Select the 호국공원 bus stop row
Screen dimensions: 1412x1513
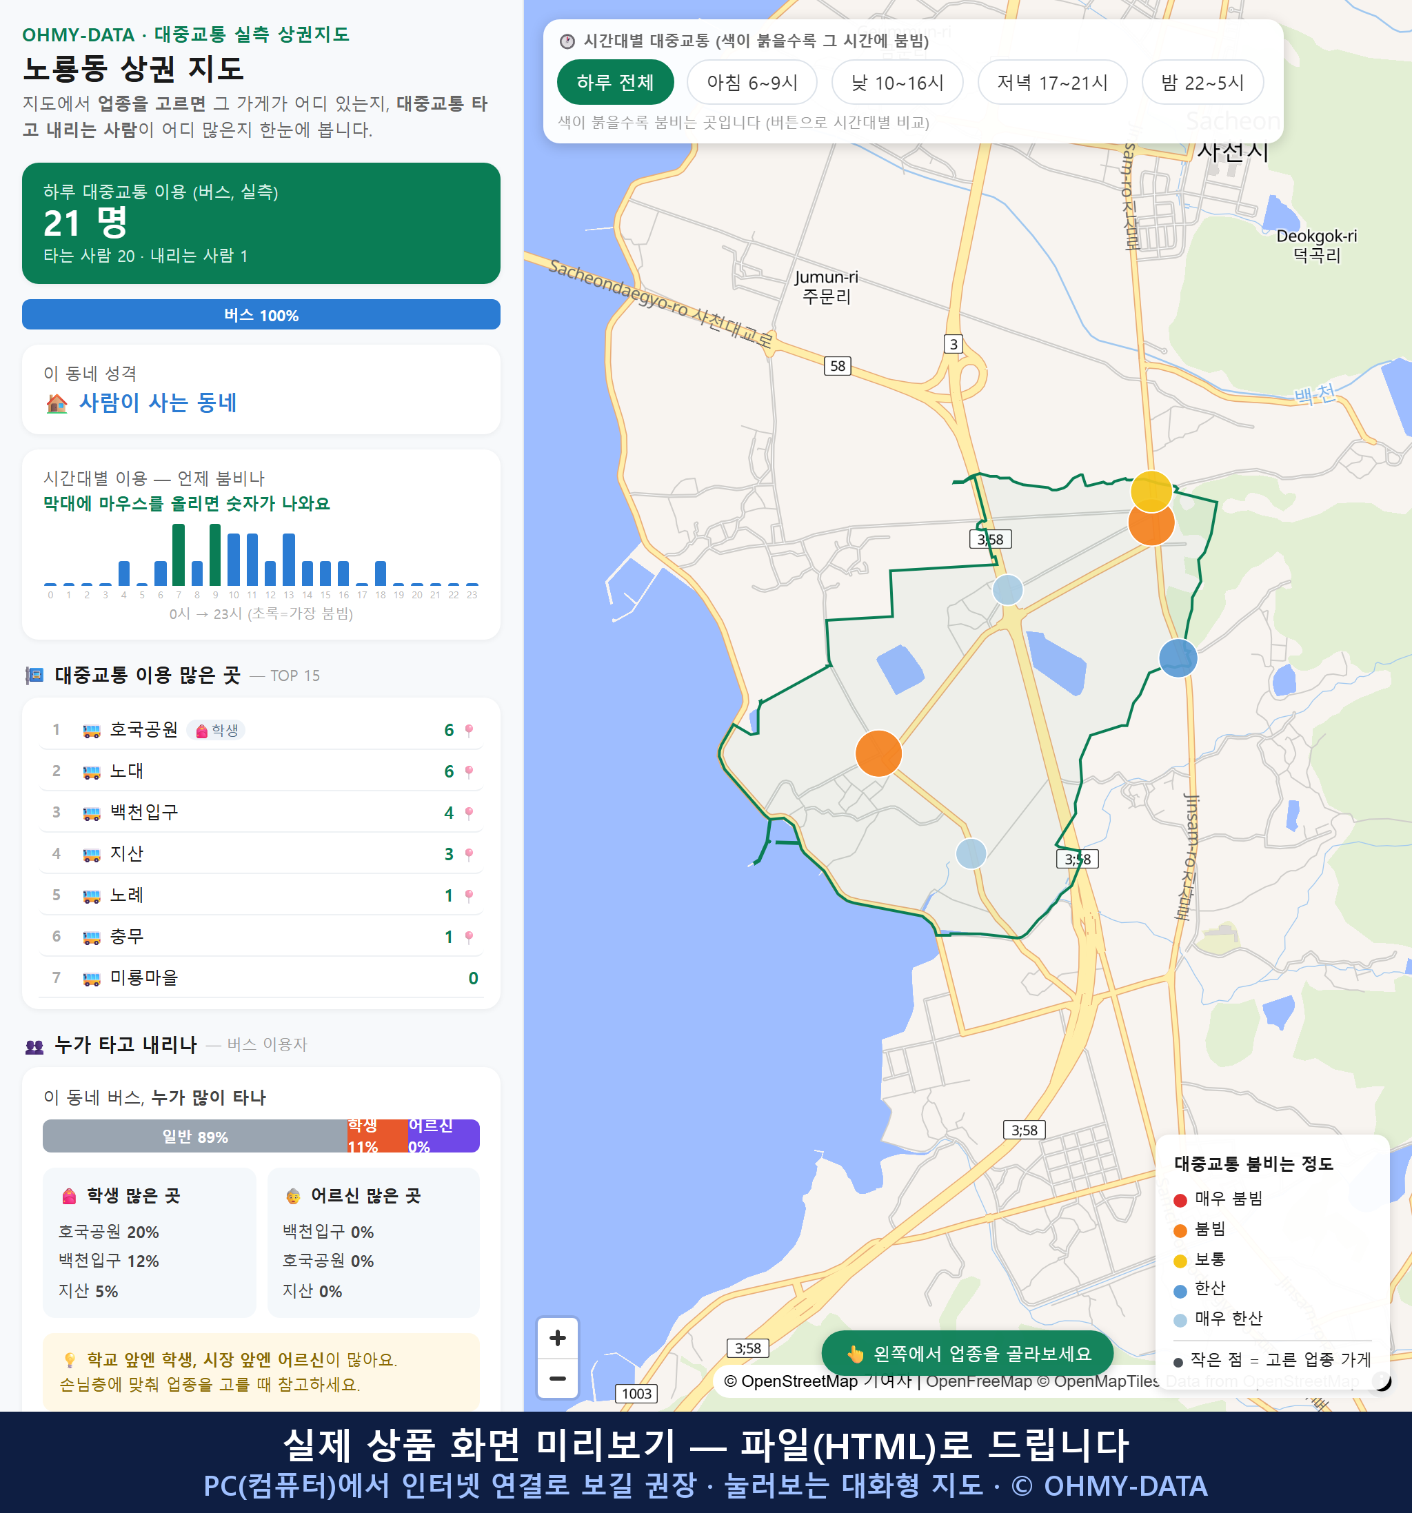[261, 730]
